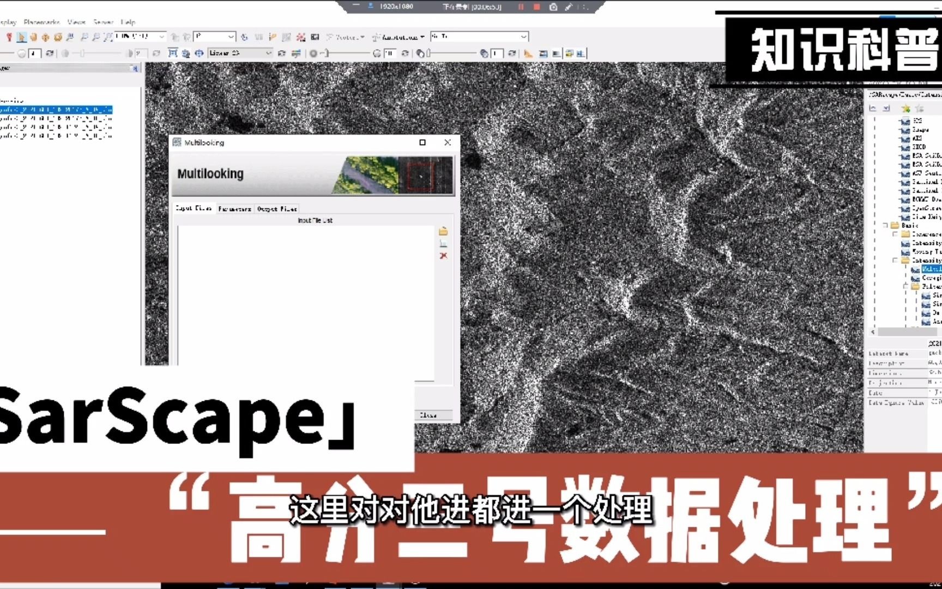Pick the Zoom magnifier tool
942x589 pixels.
pyautogui.click(x=70, y=37)
